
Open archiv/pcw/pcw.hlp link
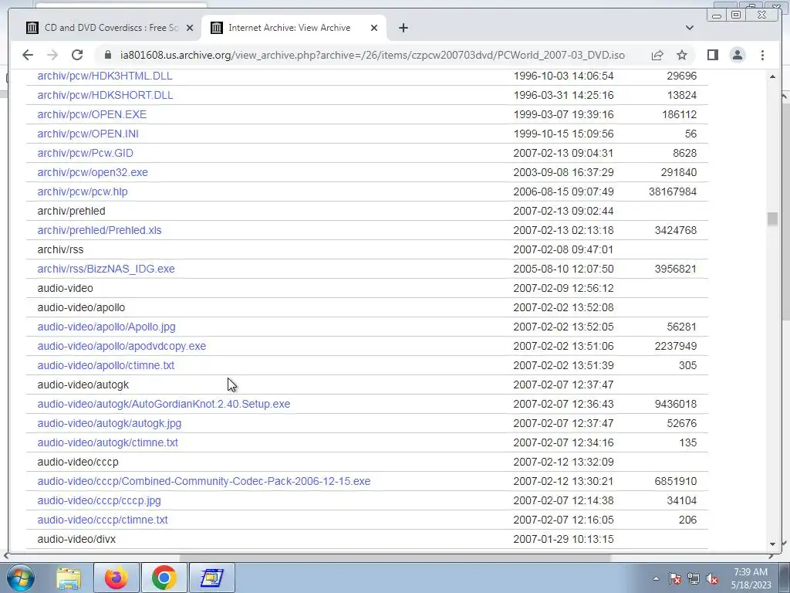[x=83, y=191]
